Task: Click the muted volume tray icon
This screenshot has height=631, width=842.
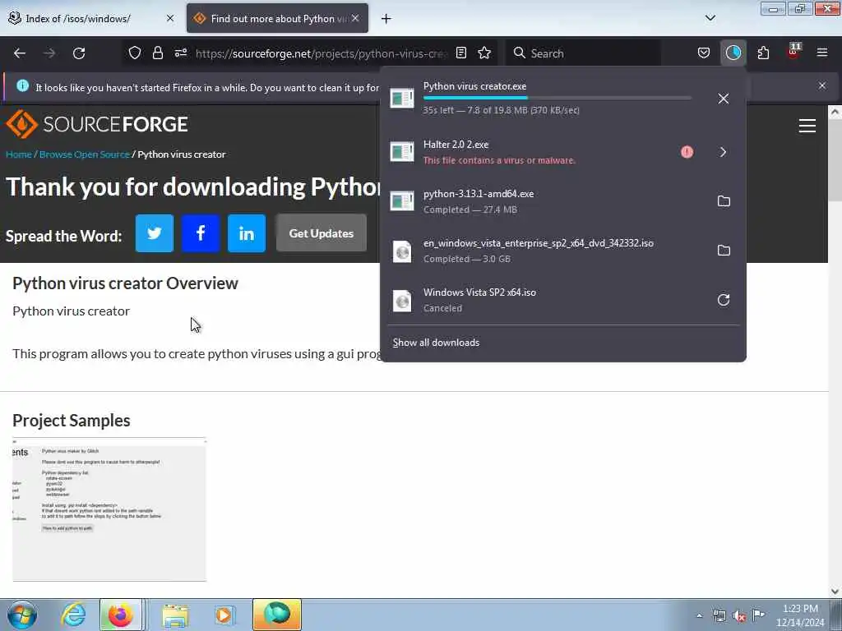Action: (739, 615)
